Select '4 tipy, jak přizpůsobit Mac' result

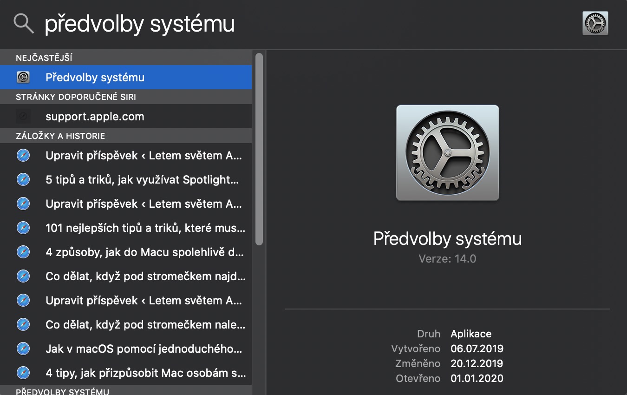[145, 373]
